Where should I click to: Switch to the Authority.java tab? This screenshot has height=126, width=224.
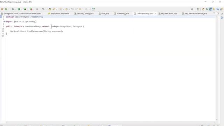[x=121, y=14]
